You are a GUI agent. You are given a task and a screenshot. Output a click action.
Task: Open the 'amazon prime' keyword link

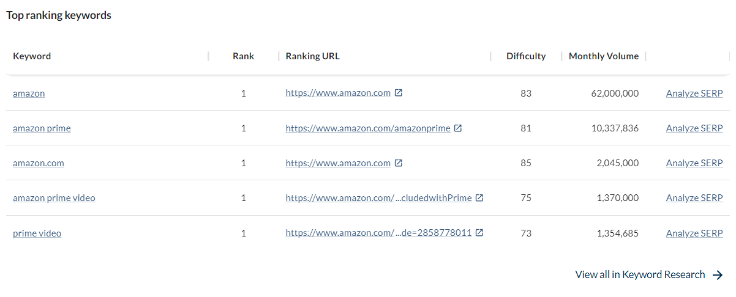42,128
